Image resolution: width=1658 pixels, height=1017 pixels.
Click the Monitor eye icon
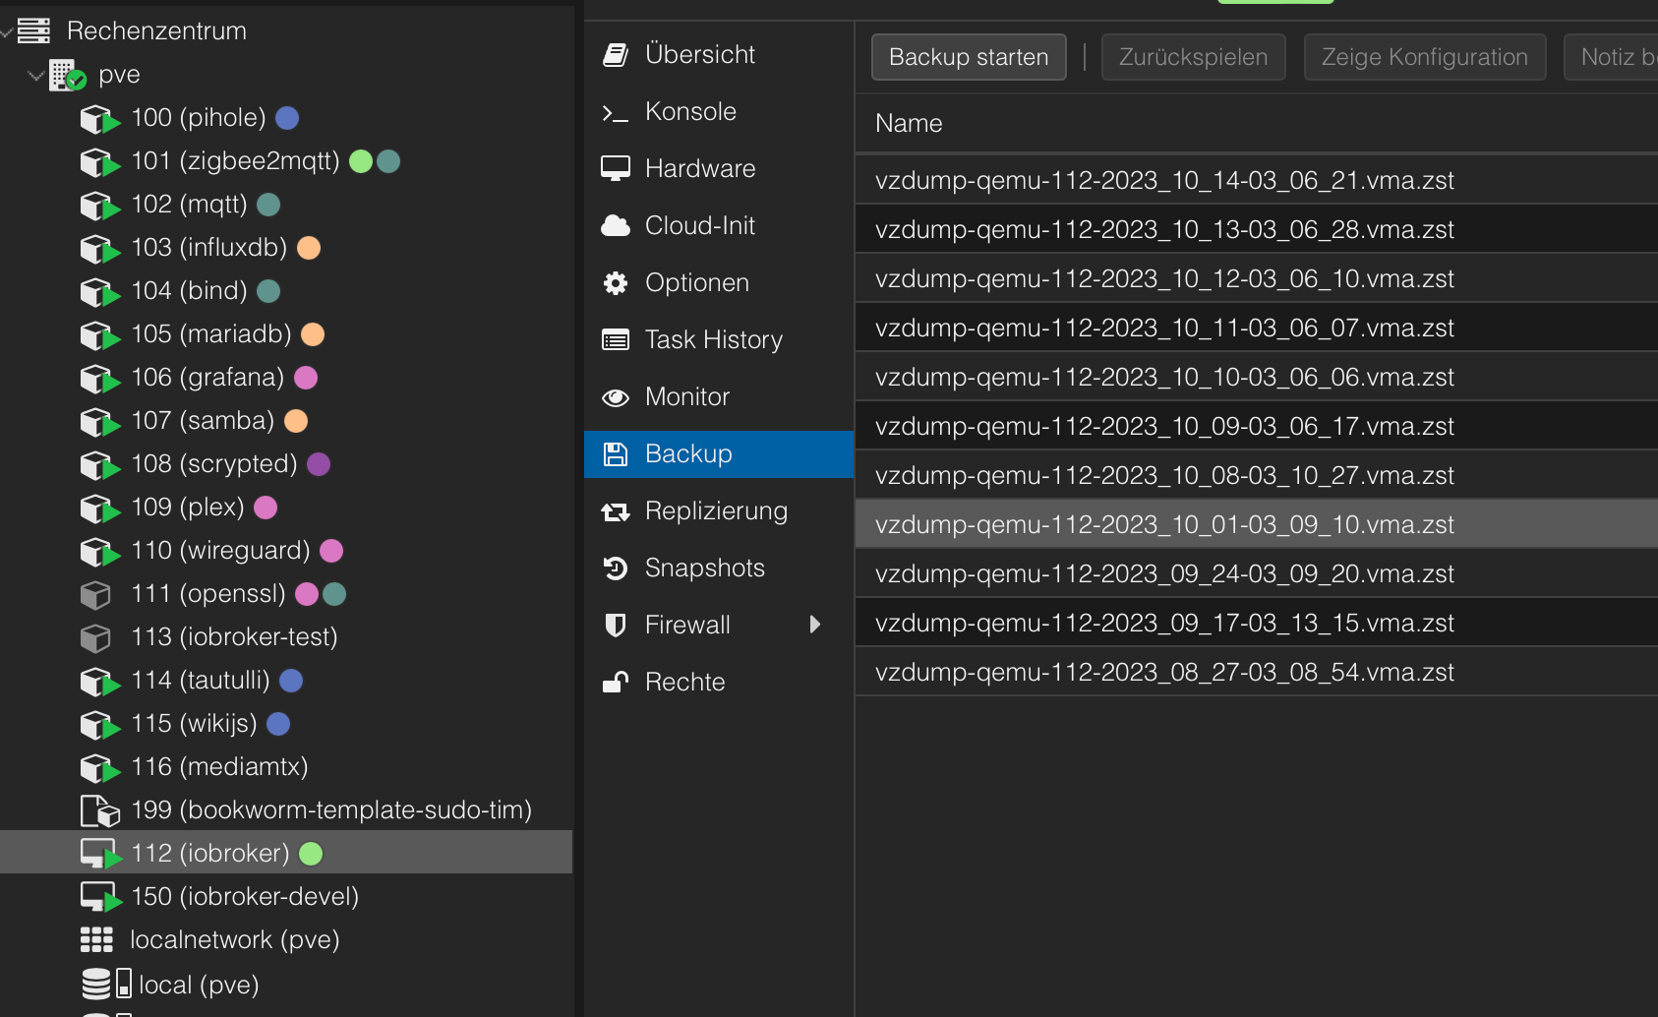(615, 397)
